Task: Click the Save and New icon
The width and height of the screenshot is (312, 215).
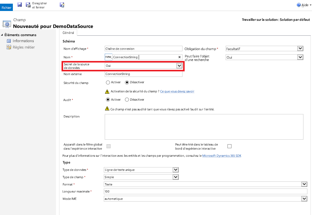Action: 62,5
